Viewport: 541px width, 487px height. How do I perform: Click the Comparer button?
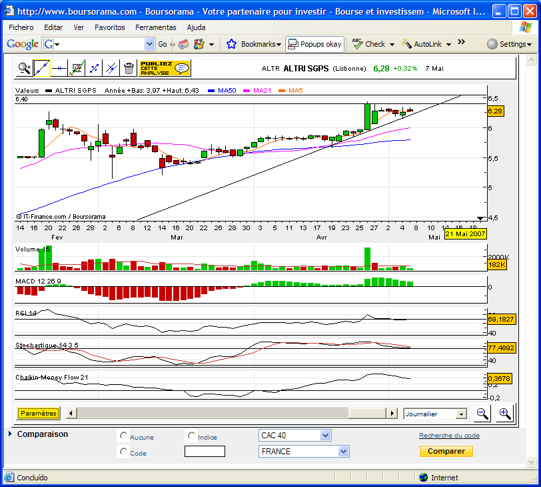point(446,451)
